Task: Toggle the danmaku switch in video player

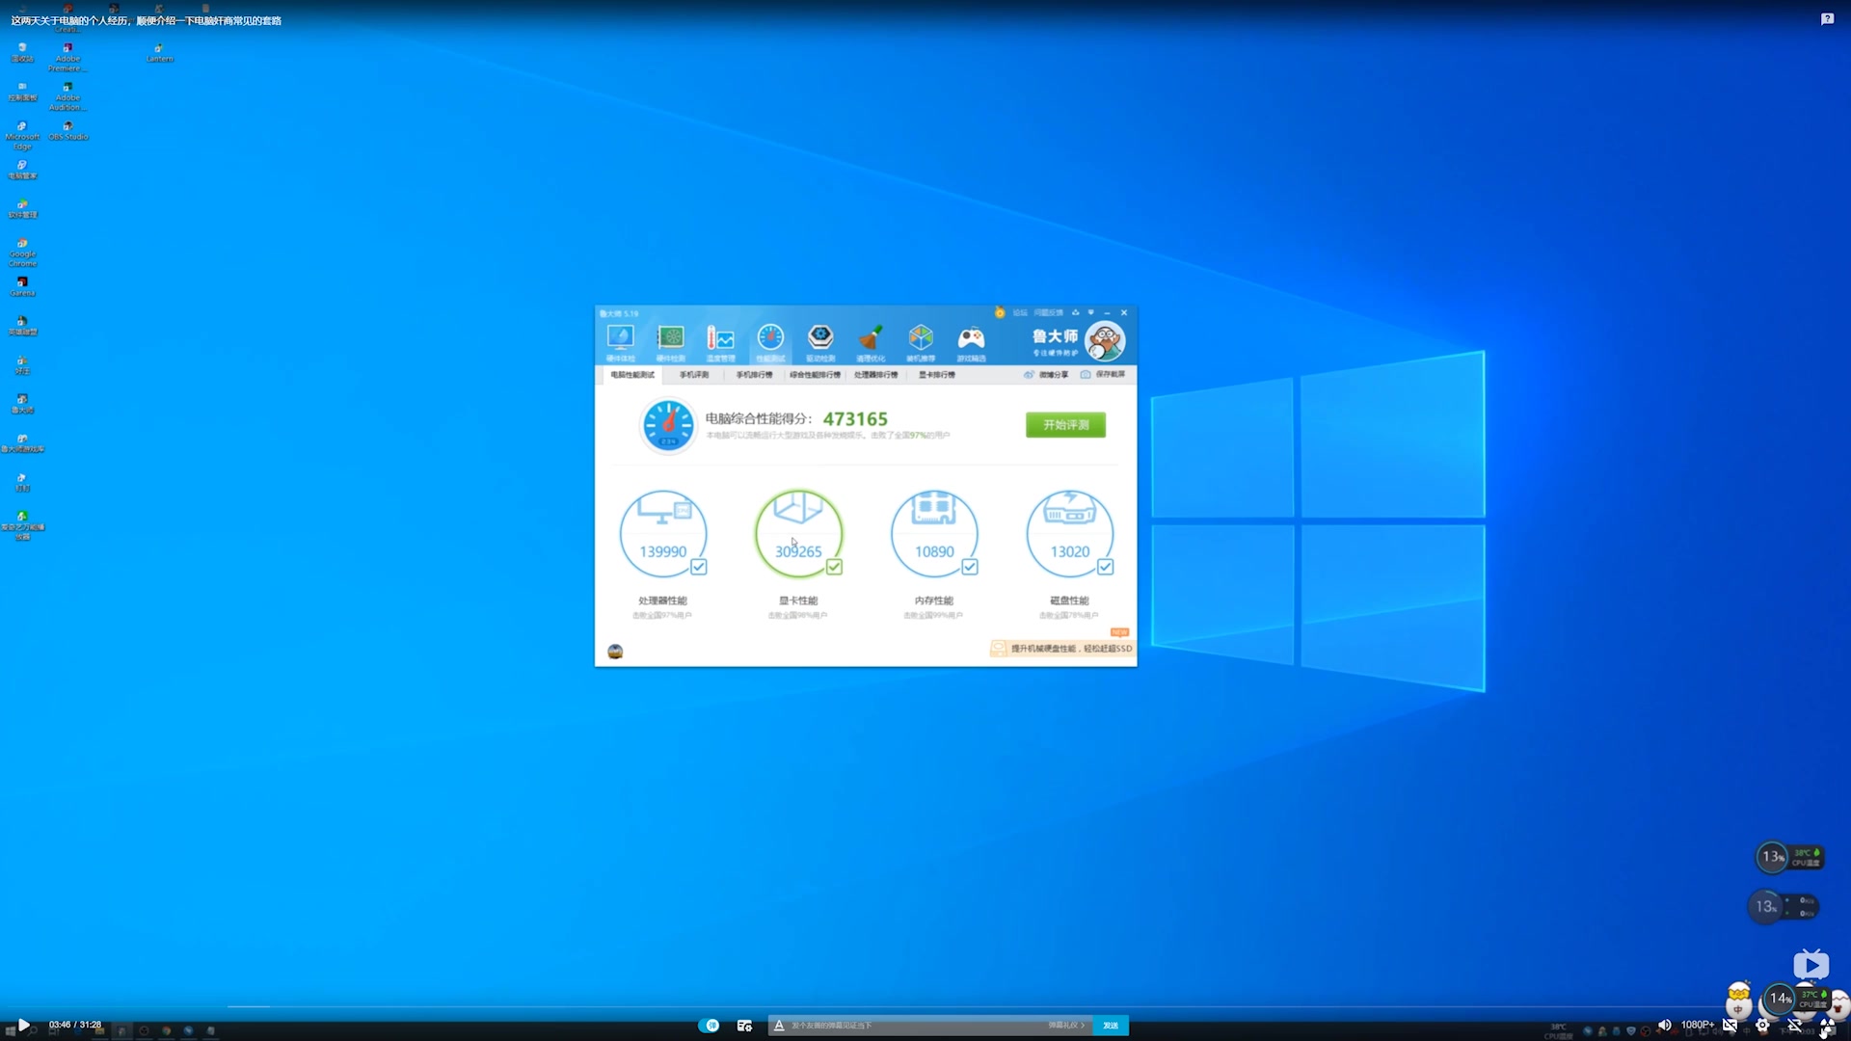Action: [710, 1026]
